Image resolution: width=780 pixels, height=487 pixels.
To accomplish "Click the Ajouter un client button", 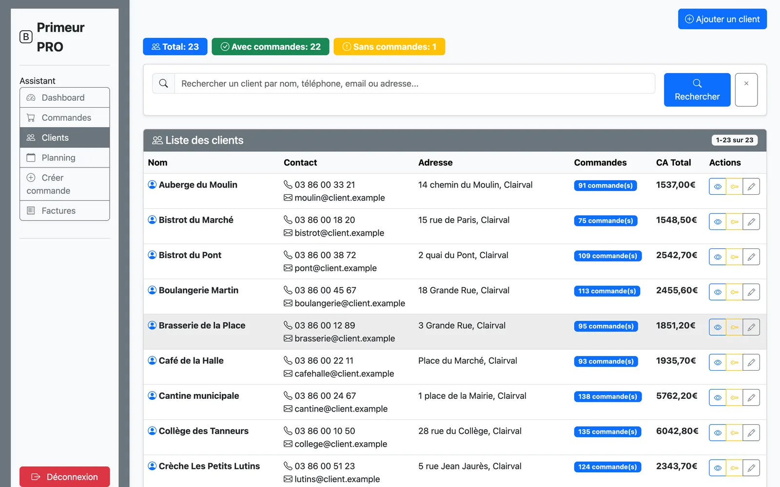I will point(722,19).
